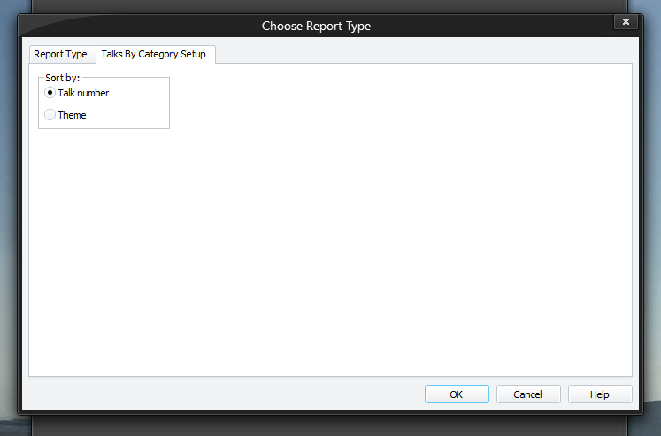Click the desktop background below the dialog

[x=327, y=425]
